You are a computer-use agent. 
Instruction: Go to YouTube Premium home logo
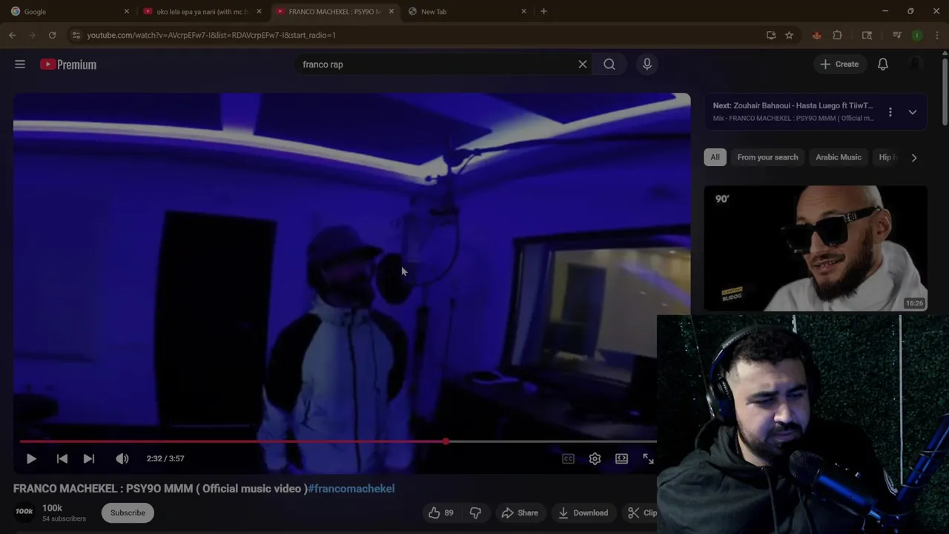(68, 65)
